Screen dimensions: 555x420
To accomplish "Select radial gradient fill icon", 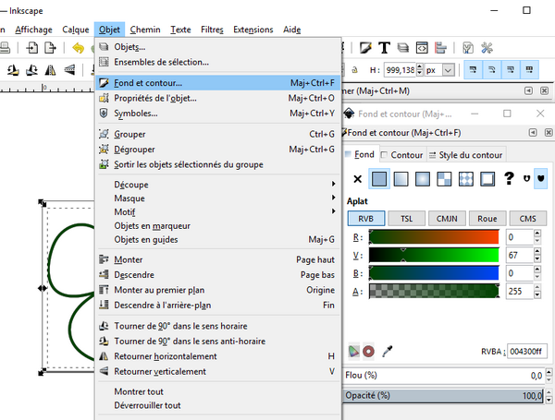I will [x=423, y=179].
